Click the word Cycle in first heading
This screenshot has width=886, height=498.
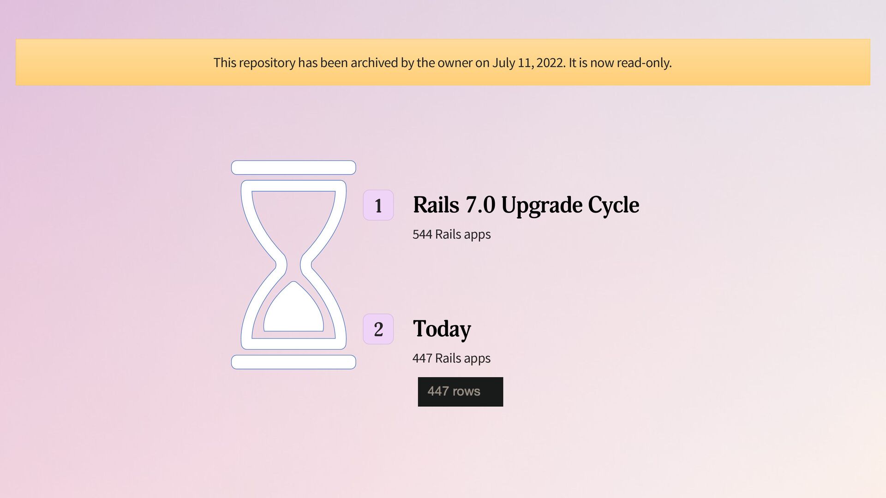click(x=613, y=205)
